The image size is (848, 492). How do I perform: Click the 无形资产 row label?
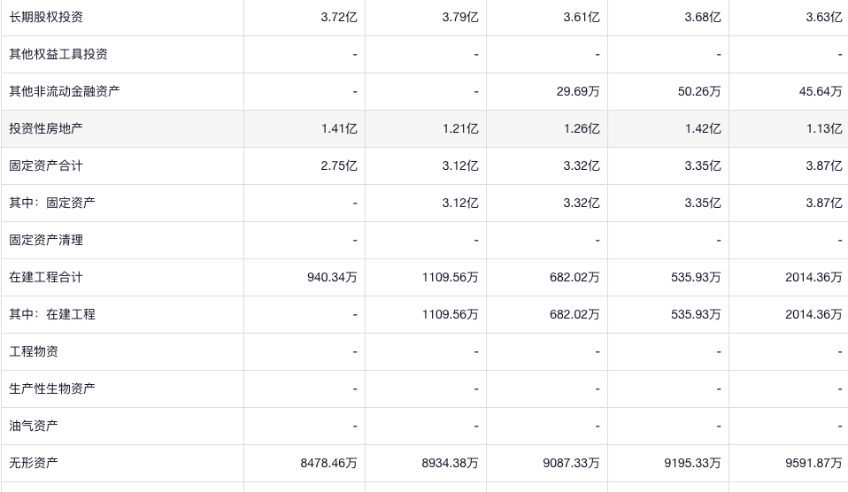coord(34,463)
